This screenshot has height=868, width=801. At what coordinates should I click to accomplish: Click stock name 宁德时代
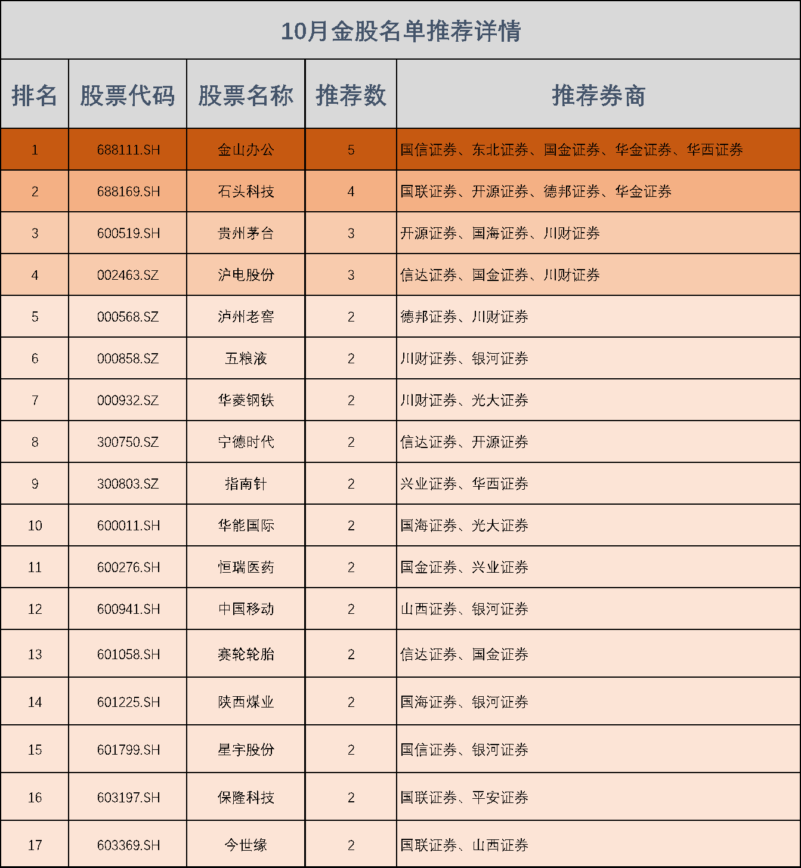click(x=246, y=442)
